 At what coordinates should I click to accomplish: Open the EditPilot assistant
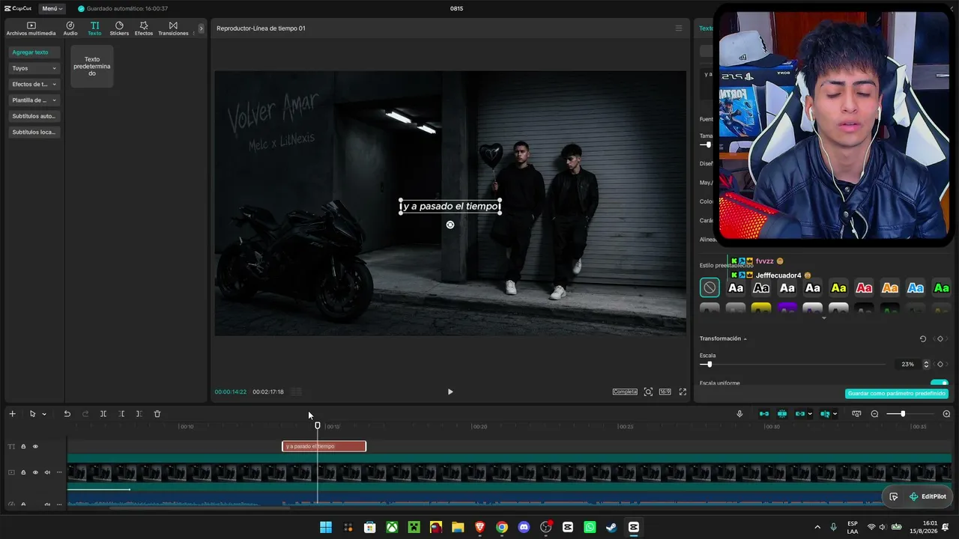click(927, 496)
